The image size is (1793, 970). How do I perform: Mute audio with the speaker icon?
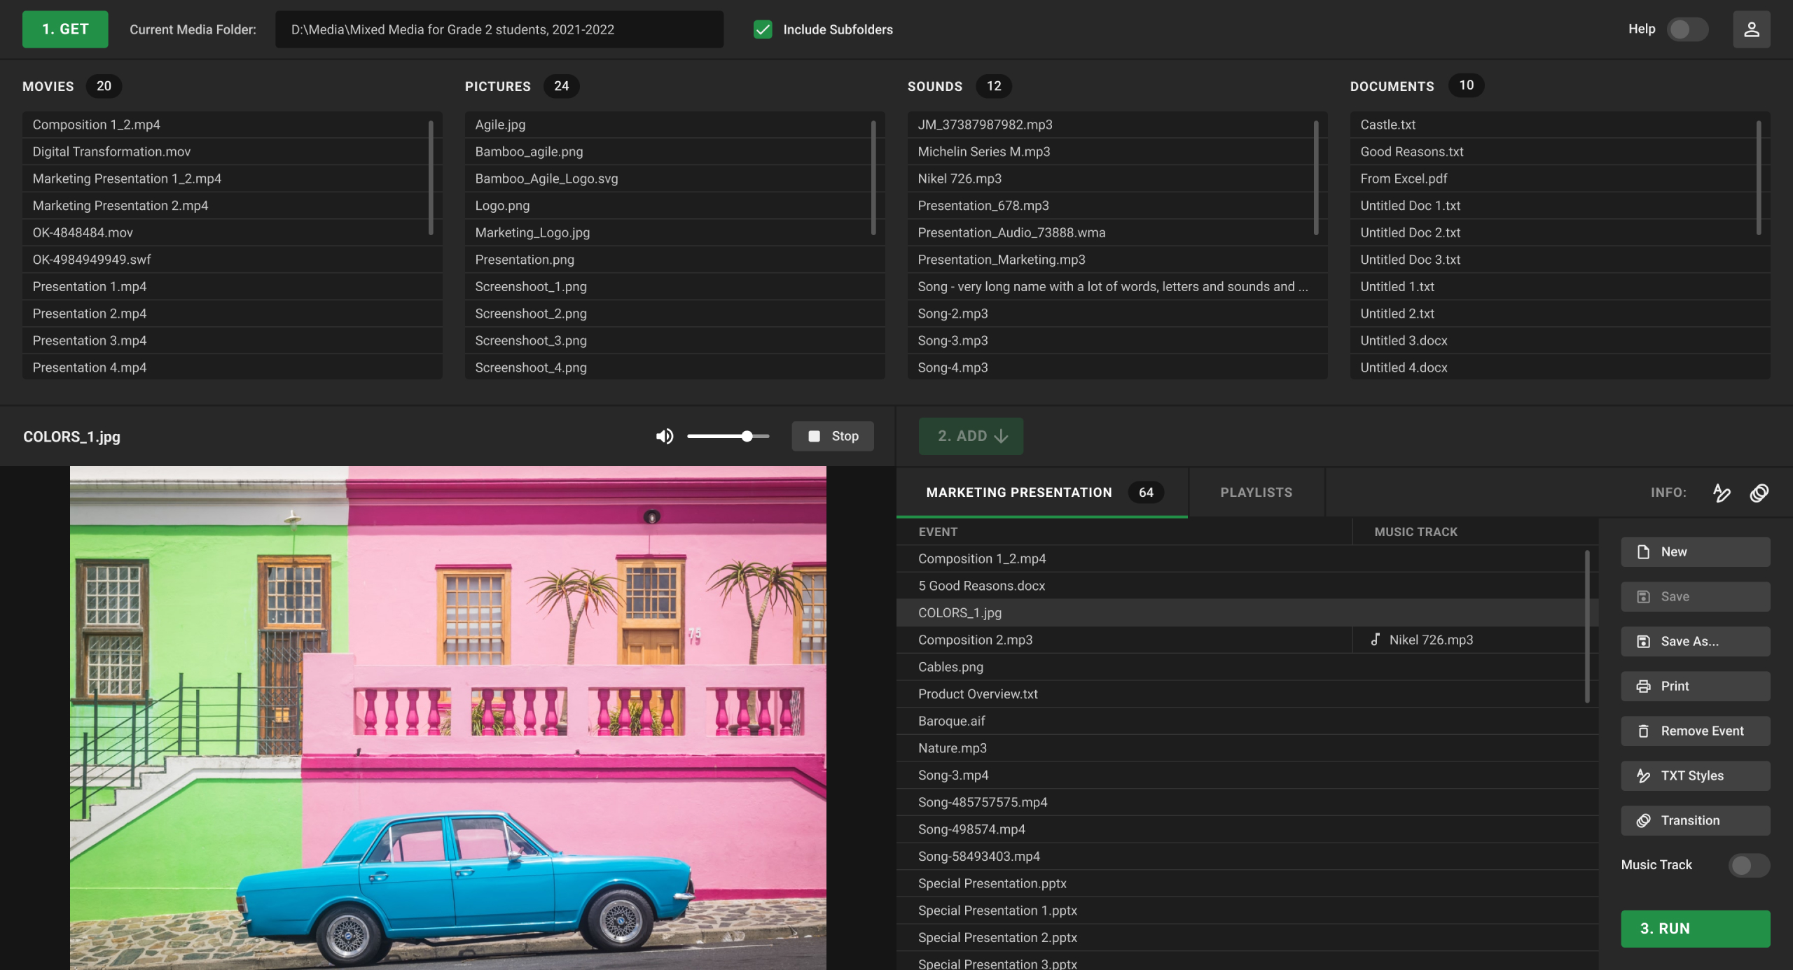coord(664,437)
